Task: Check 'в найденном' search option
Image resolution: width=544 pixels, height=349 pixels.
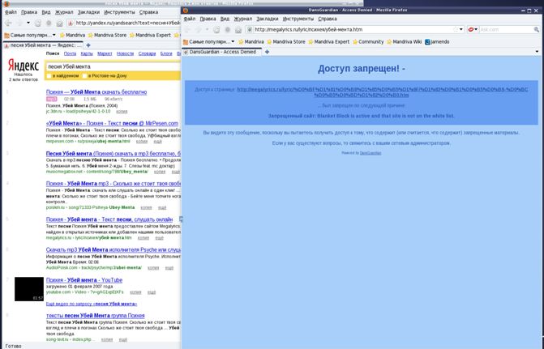Action: click(49, 76)
